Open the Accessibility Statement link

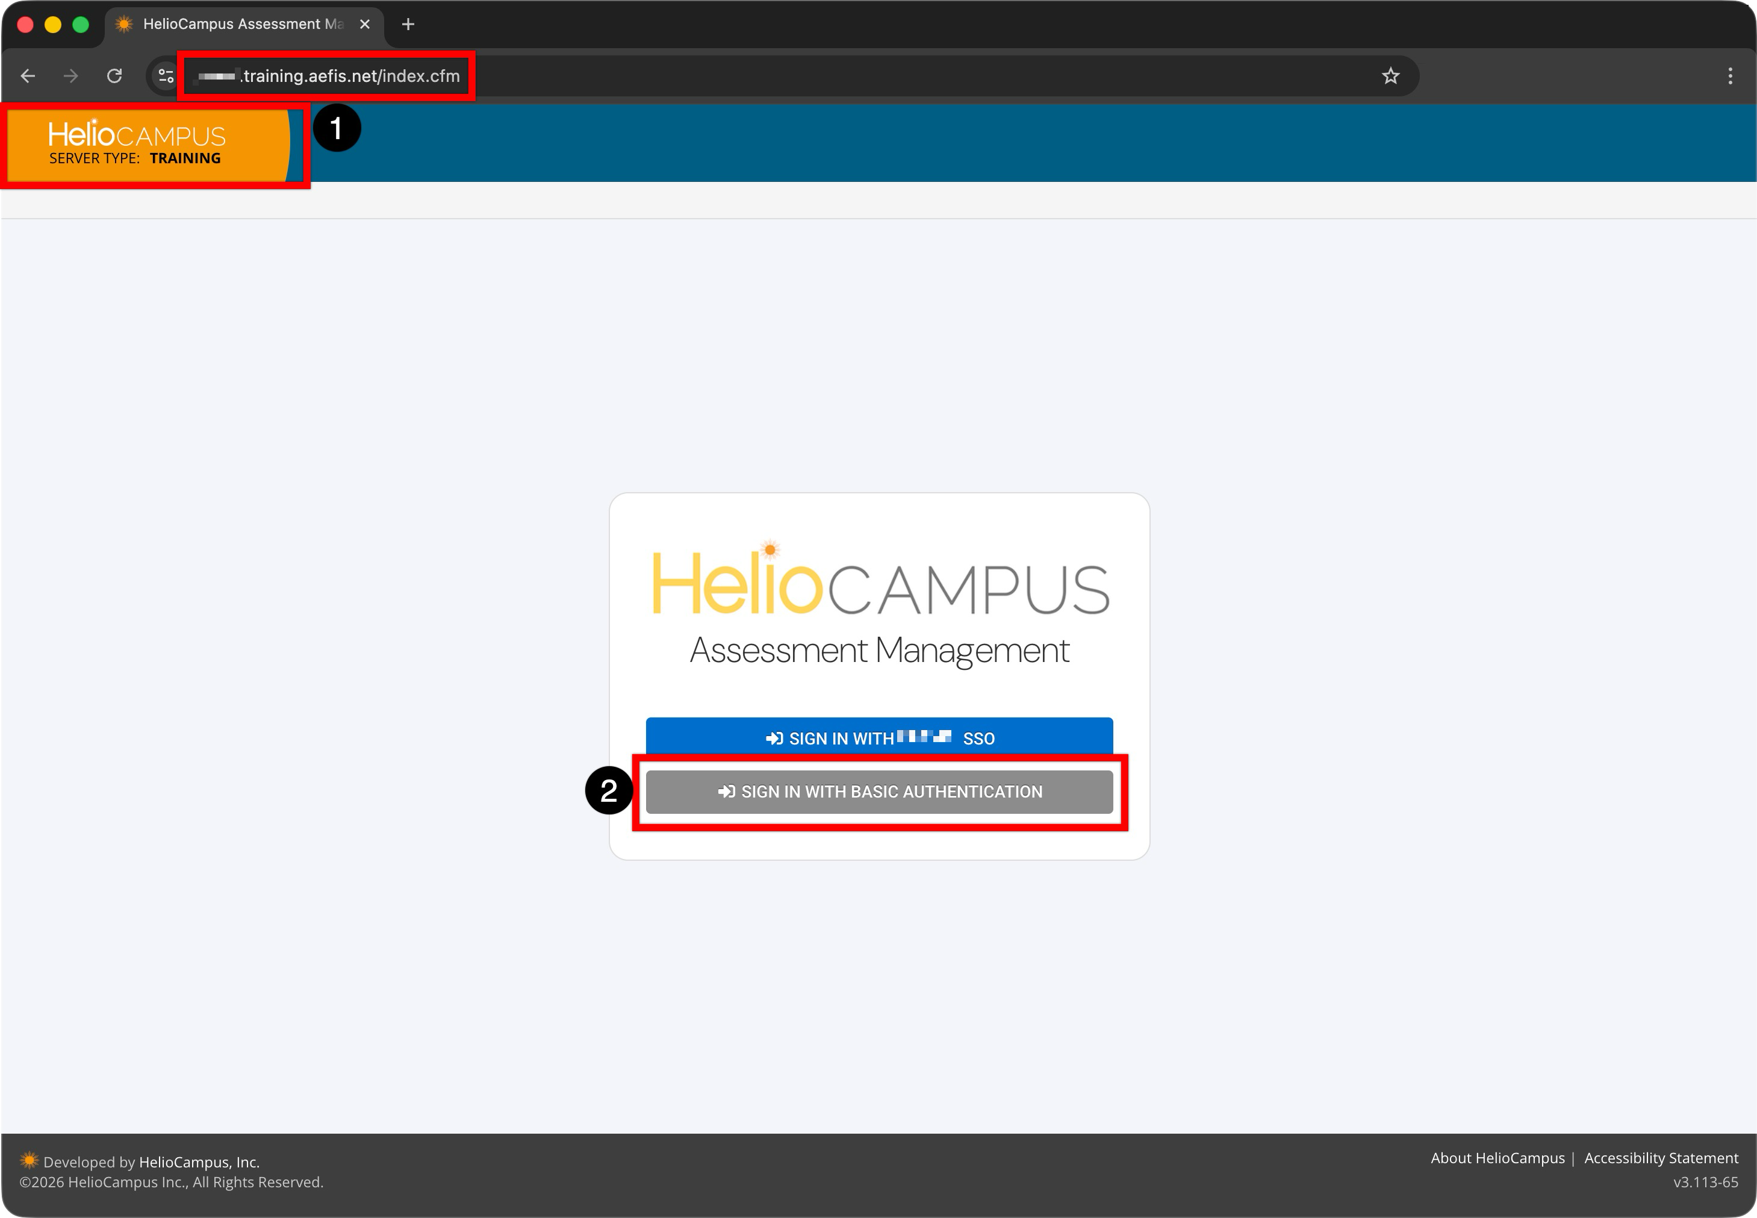(x=1661, y=1158)
